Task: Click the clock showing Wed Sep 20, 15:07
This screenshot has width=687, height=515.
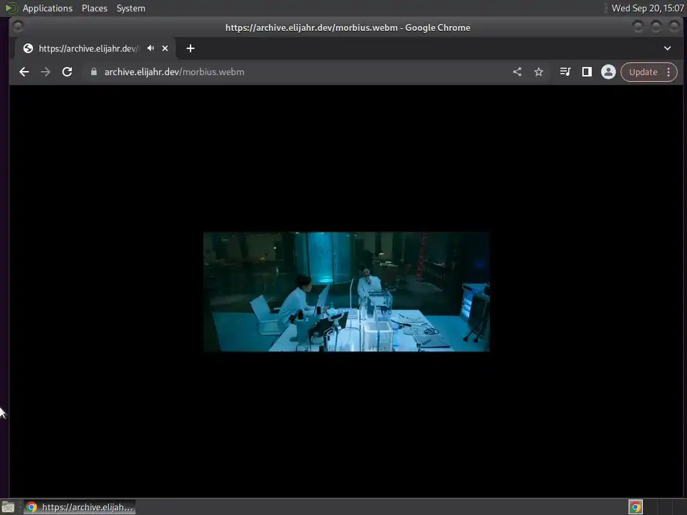Action: [x=647, y=8]
